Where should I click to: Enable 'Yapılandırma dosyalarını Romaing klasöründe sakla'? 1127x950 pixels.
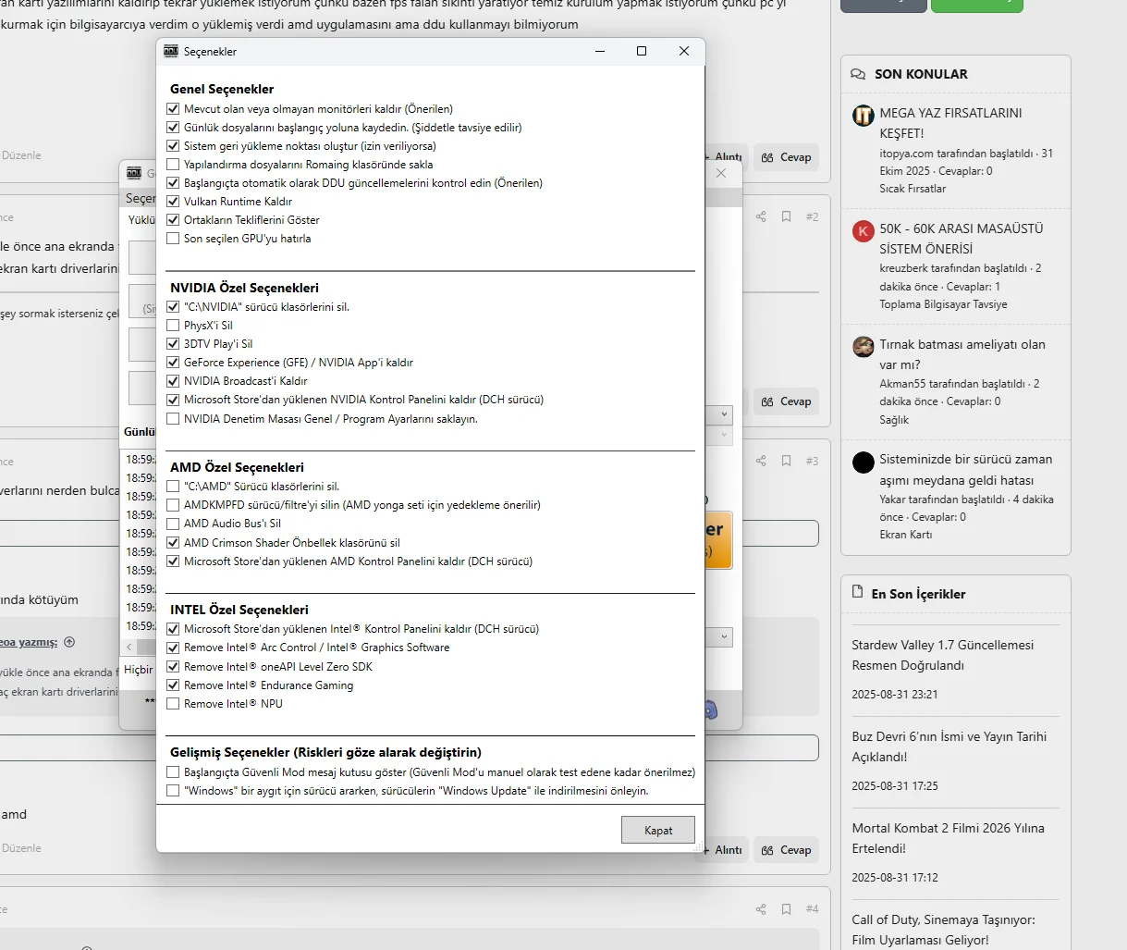173,164
